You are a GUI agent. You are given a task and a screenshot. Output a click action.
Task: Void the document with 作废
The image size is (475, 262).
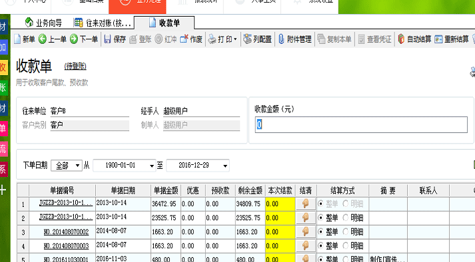(x=191, y=39)
